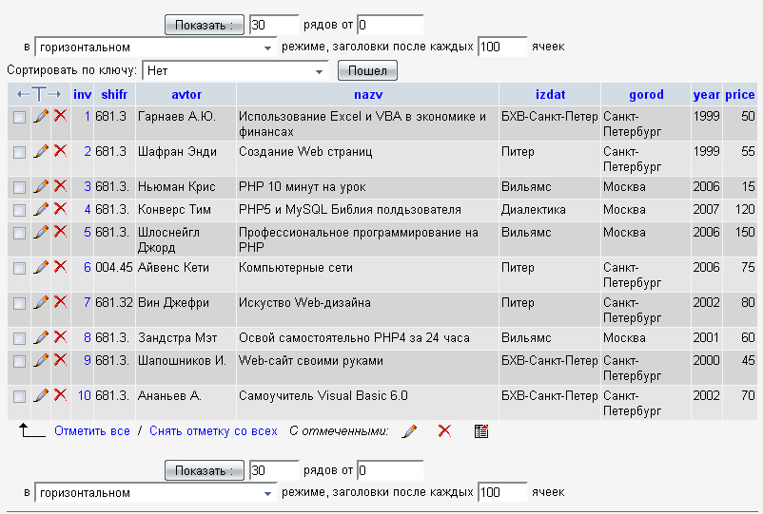Sort table by the avtor column header
The image size is (763, 514).
[186, 94]
